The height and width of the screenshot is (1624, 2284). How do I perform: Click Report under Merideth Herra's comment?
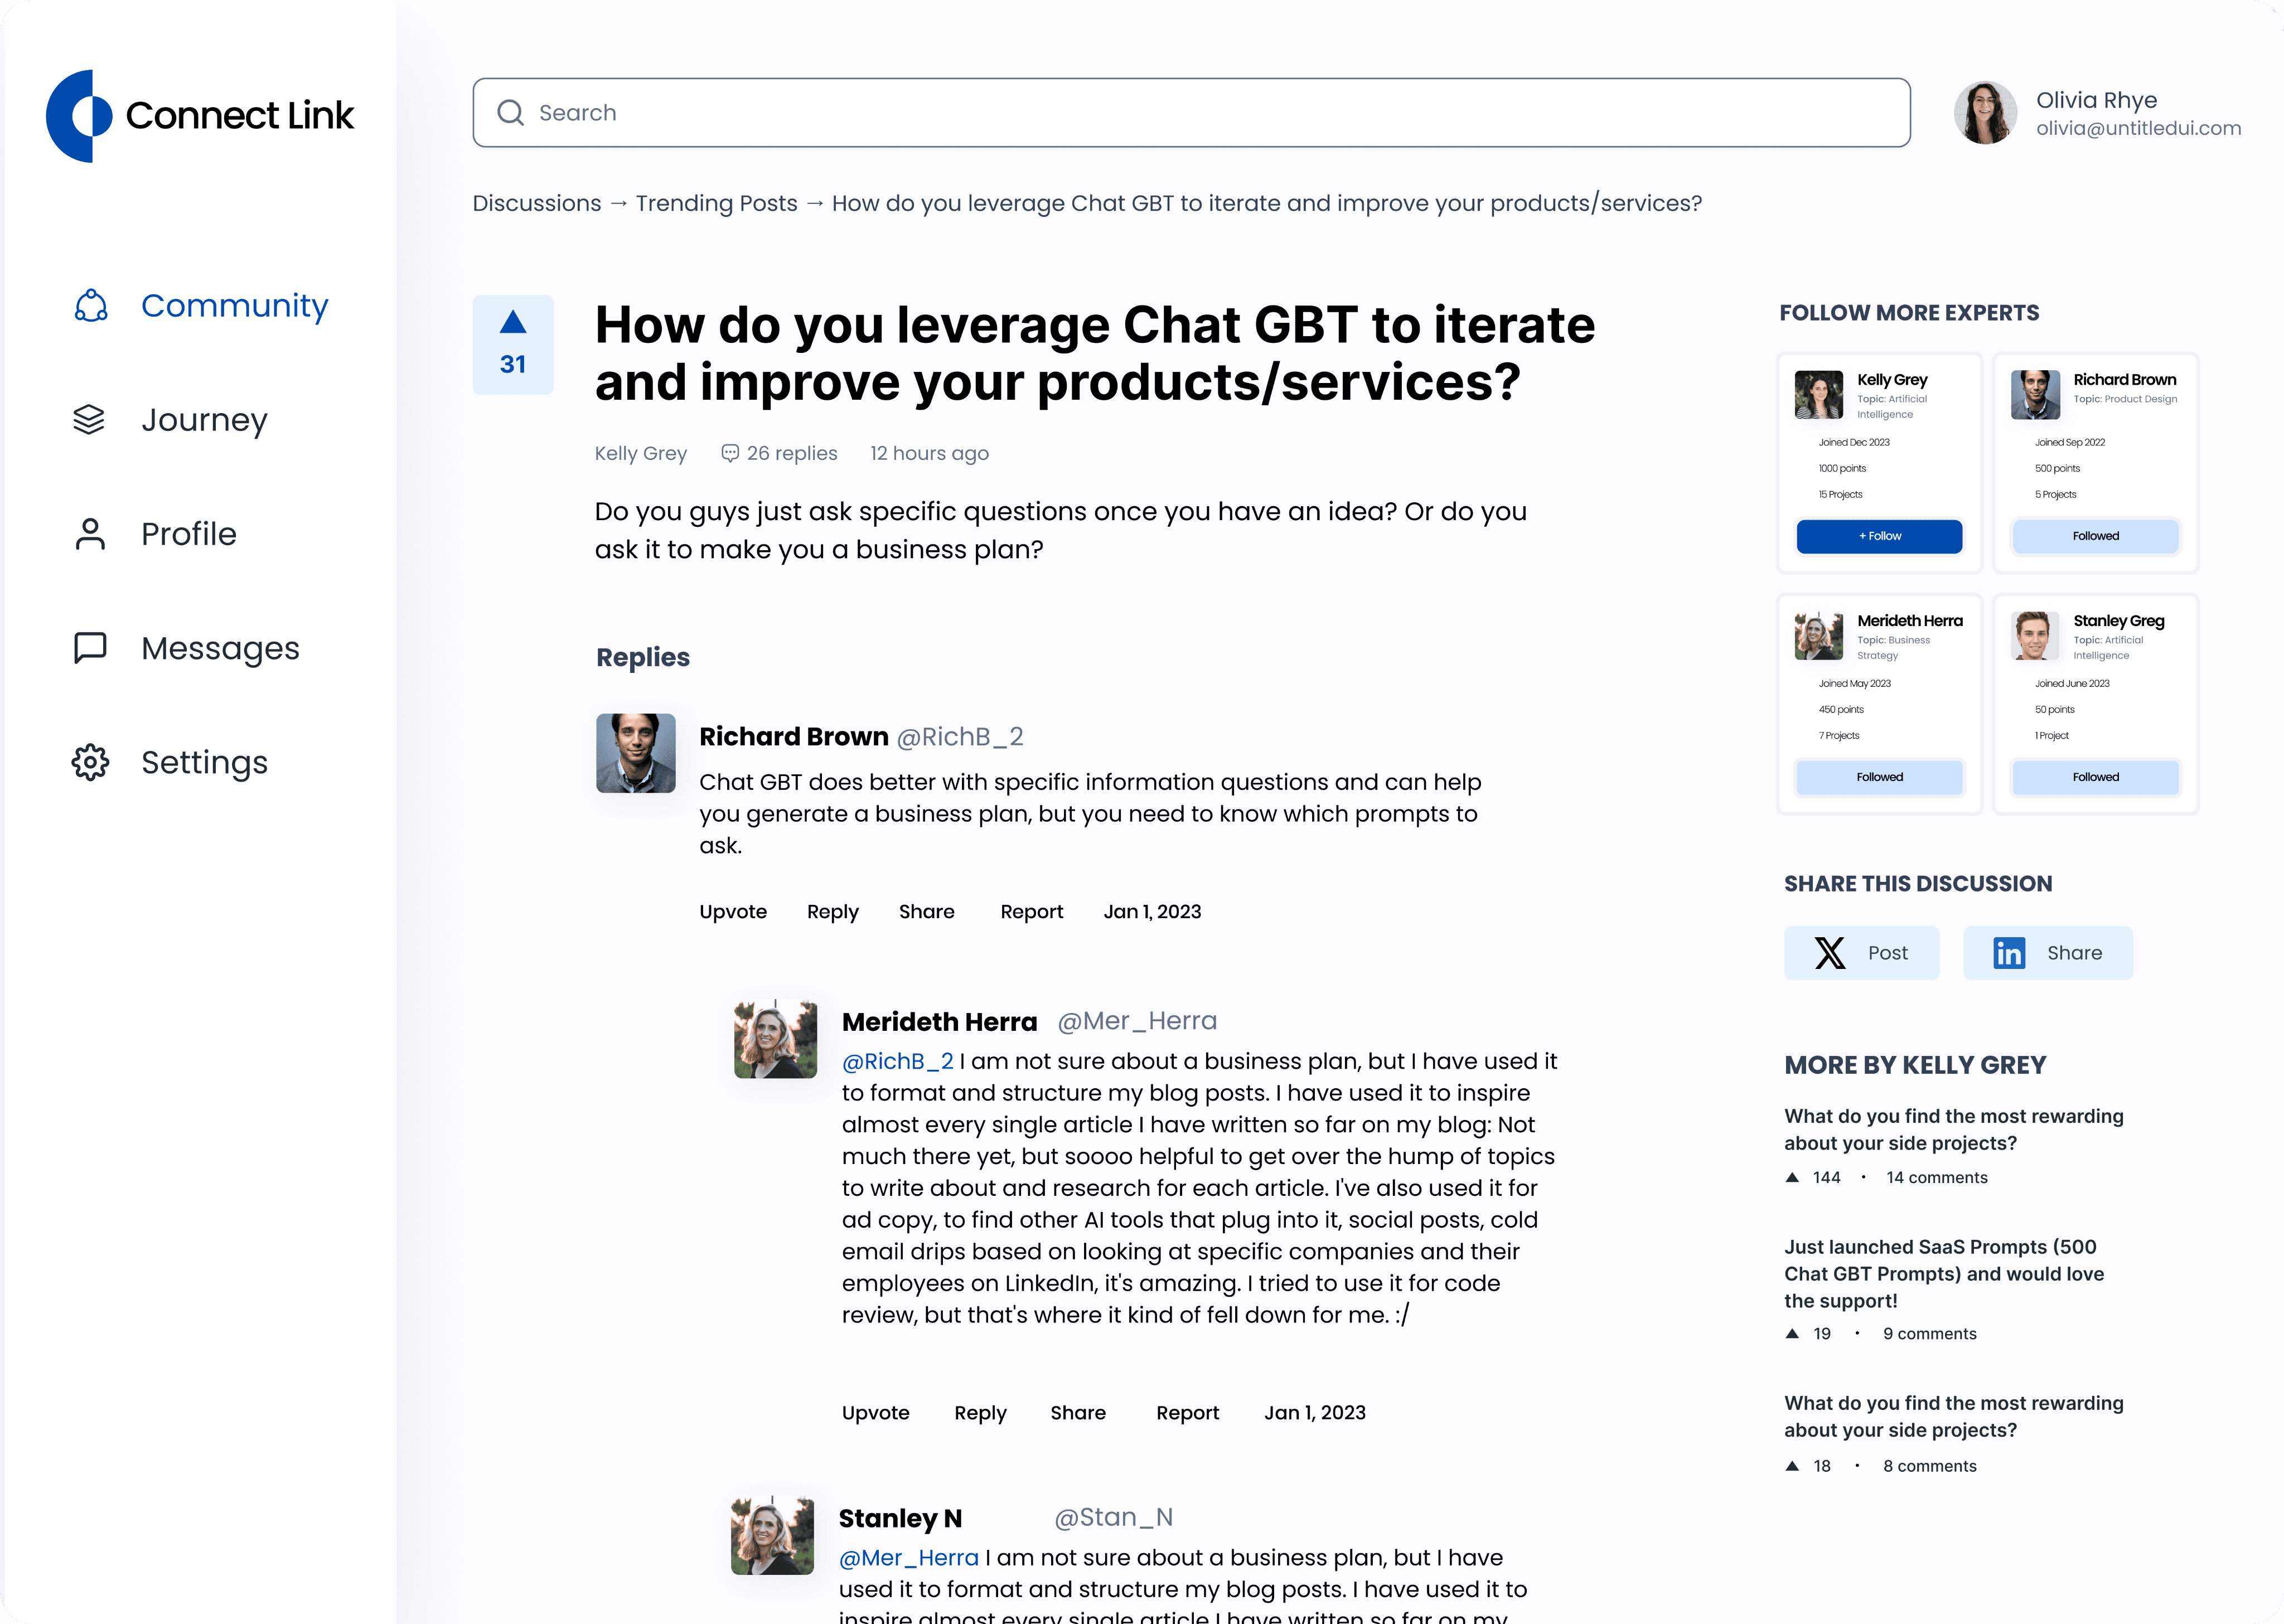click(1187, 1413)
